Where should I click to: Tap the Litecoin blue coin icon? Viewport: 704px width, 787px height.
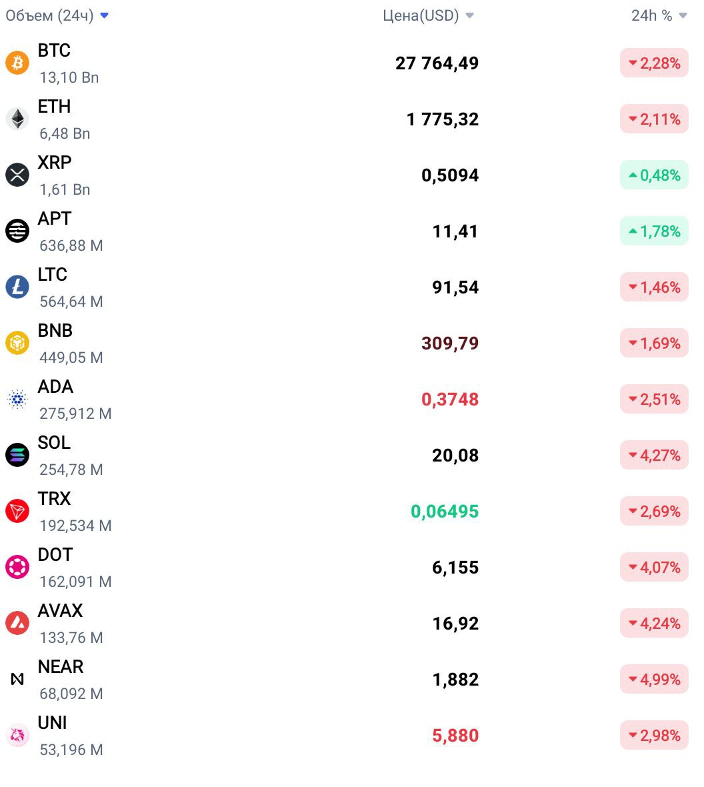point(17,287)
